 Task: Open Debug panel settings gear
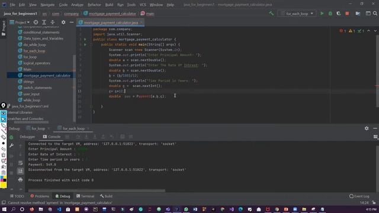[x=367, y=128]
